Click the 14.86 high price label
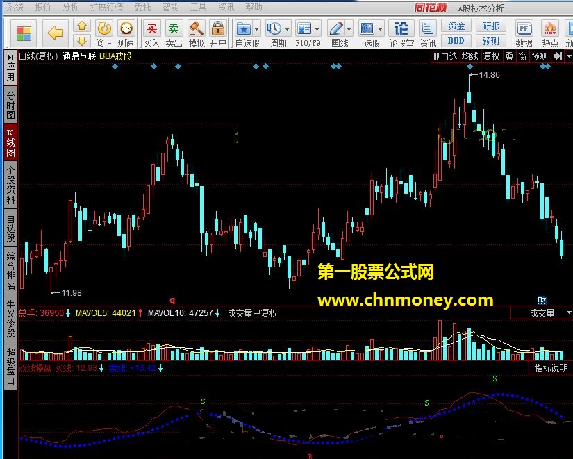Screen dimensions: 573x459 (489, 75)
